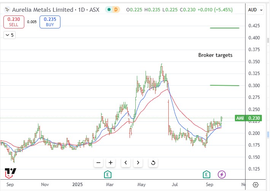Click the 0.325 price axis label

[254, 74]
